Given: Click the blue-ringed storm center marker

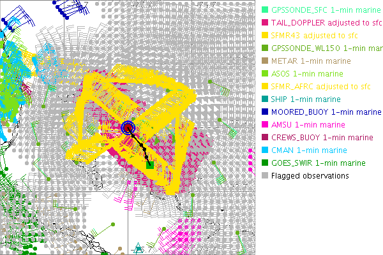Looking at the screenshot, I should point(128,127).
